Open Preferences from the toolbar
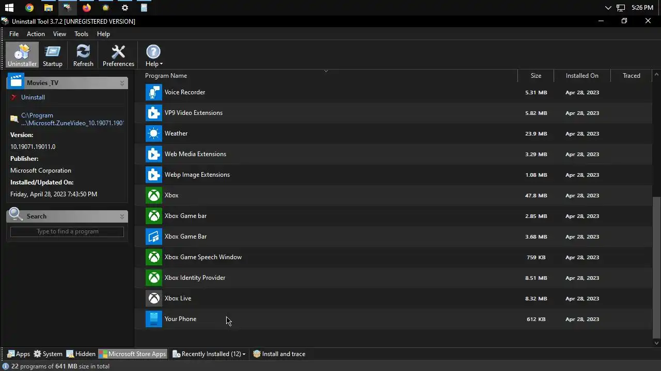This screenshot has width=661, height=371. click(x=118, y=55)
